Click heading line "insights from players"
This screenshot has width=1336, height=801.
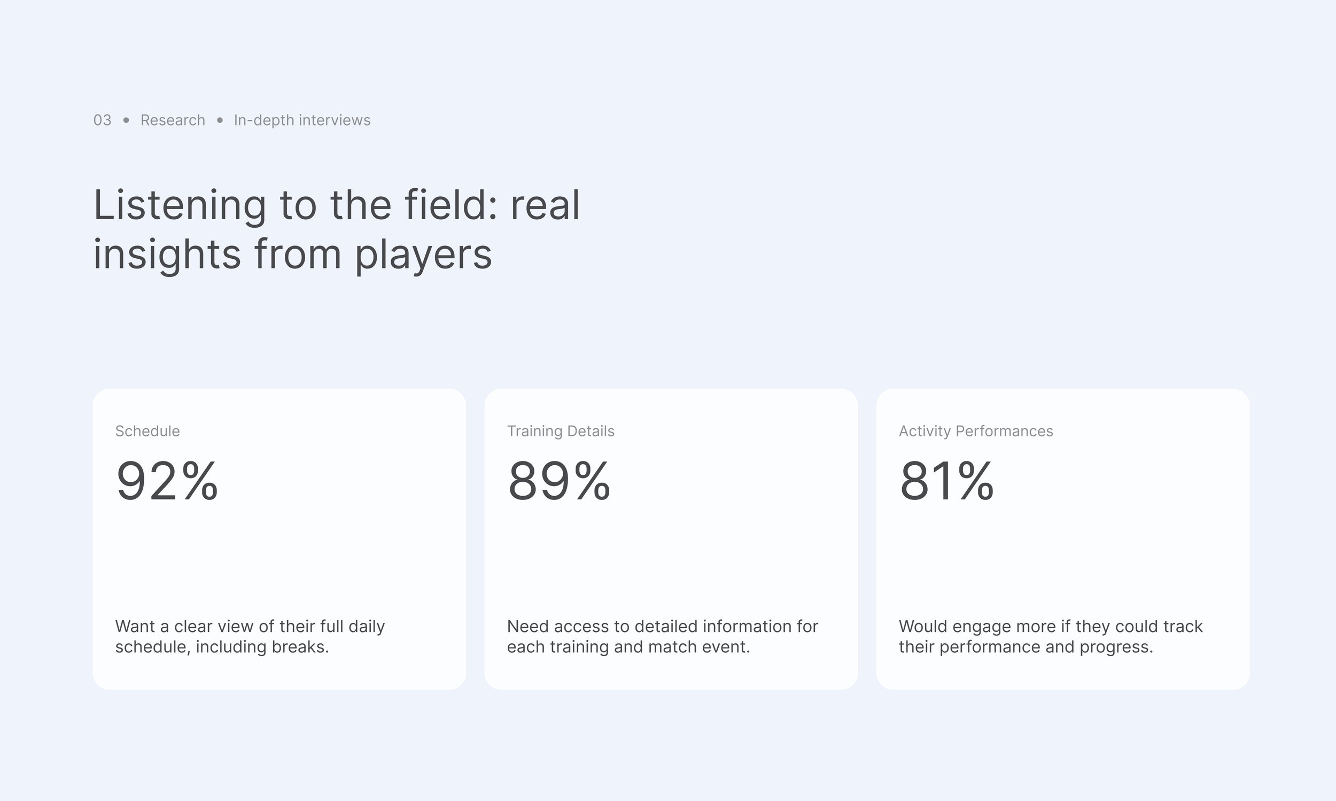(292, 253)
